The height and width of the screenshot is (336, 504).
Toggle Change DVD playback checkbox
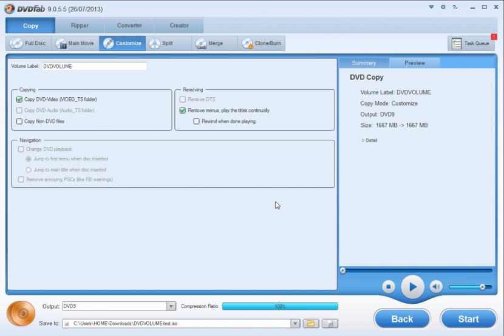click(21, 149)
